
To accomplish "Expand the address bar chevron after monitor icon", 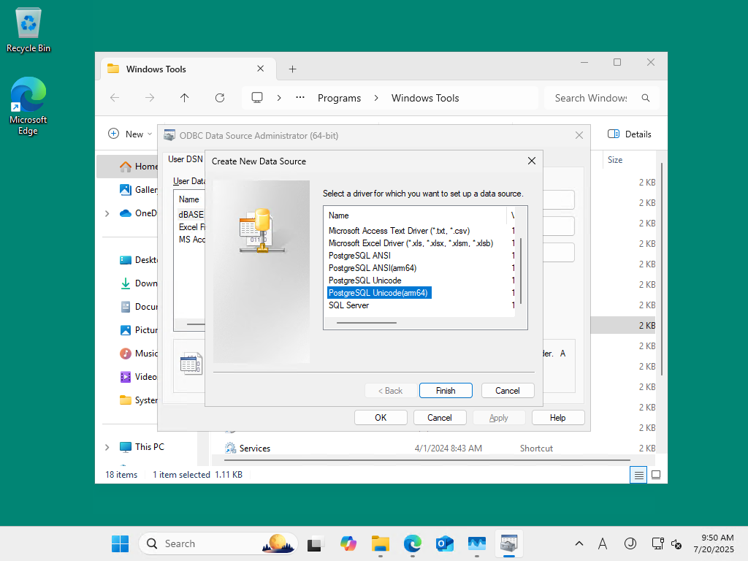I will click(279, 98).
